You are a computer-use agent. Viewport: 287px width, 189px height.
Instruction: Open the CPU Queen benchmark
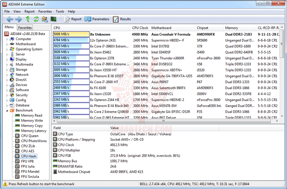(x=29, y=136)
